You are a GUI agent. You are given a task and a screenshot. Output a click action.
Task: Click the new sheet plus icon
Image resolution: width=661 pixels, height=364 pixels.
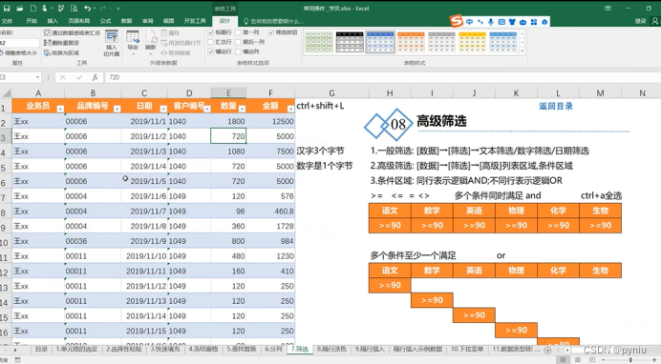tap(547, 350)
